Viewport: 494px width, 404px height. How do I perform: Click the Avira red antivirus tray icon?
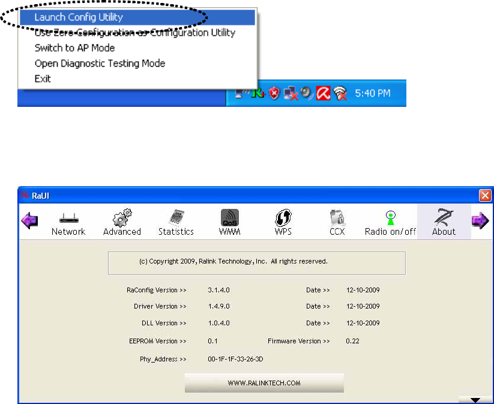[324, 93]
